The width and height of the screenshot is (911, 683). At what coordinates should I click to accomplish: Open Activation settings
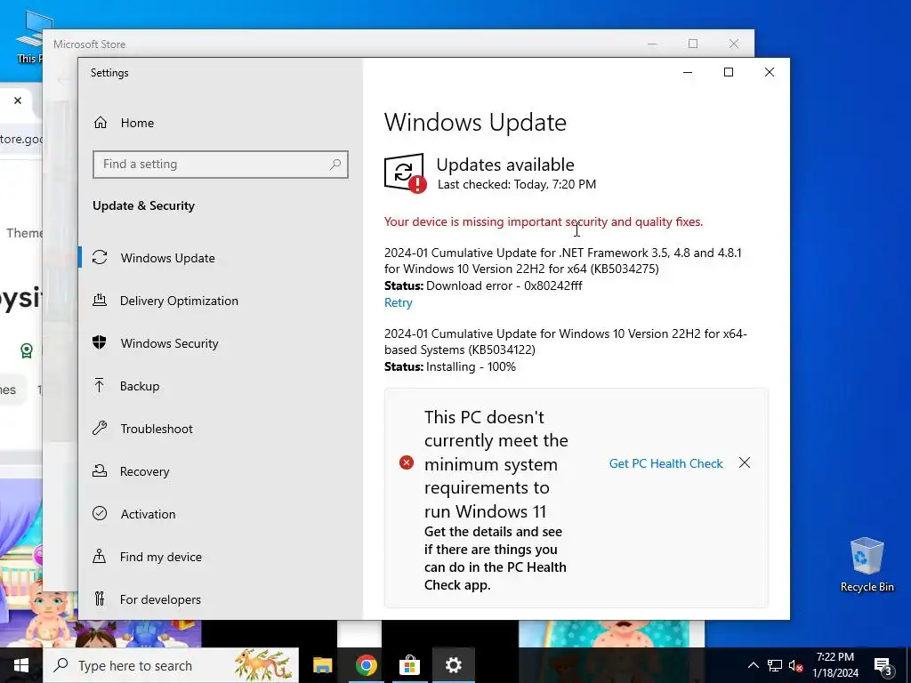[221, 514]
